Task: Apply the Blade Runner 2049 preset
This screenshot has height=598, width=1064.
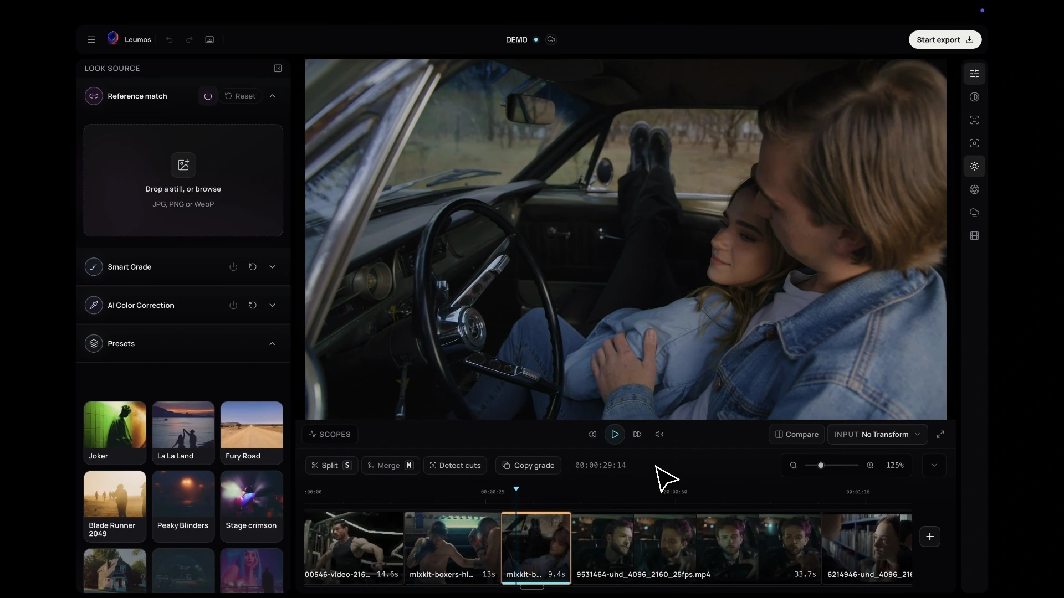Action: tap(115, 506)
